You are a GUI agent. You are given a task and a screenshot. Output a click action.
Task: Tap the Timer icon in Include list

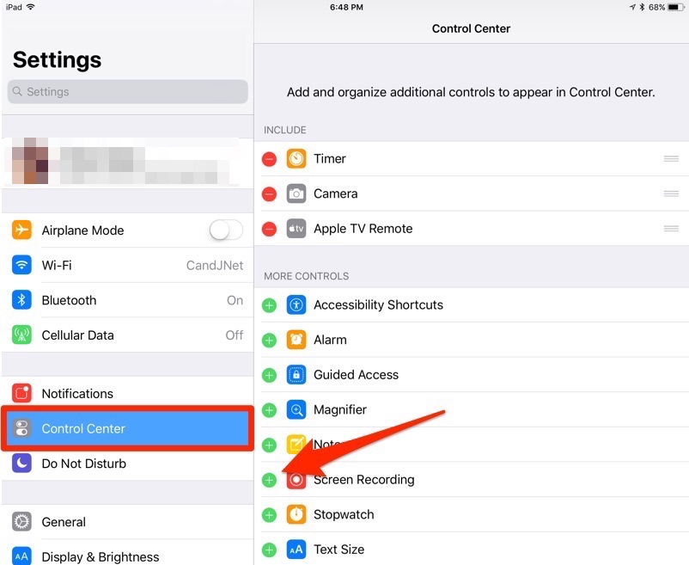tap(296, 159)
